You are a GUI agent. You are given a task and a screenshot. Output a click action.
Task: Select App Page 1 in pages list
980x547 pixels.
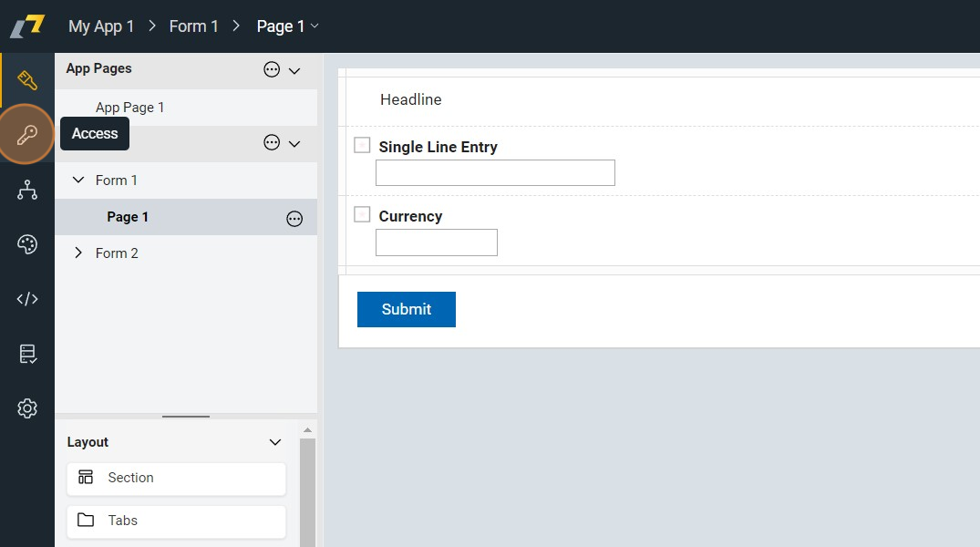(x=129, y=108)
